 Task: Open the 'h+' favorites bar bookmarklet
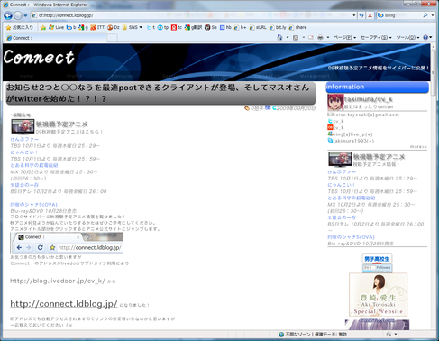240,27
